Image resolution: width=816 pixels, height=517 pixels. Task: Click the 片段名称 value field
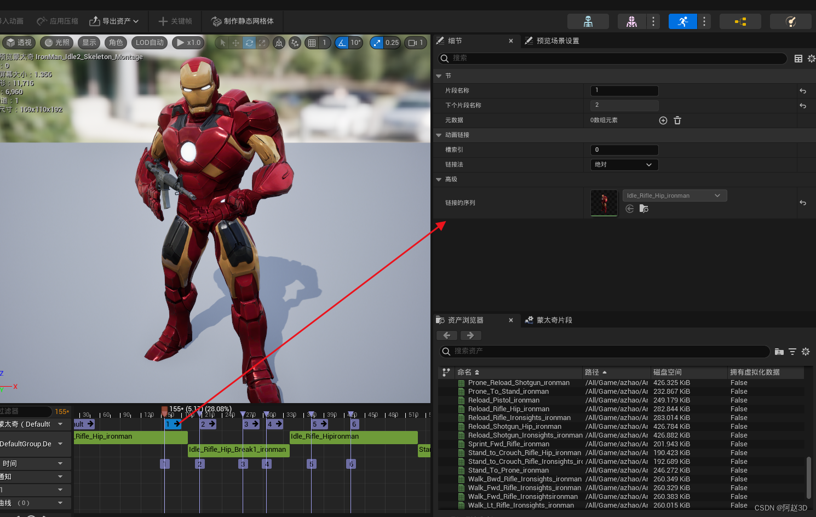[624, 90]
